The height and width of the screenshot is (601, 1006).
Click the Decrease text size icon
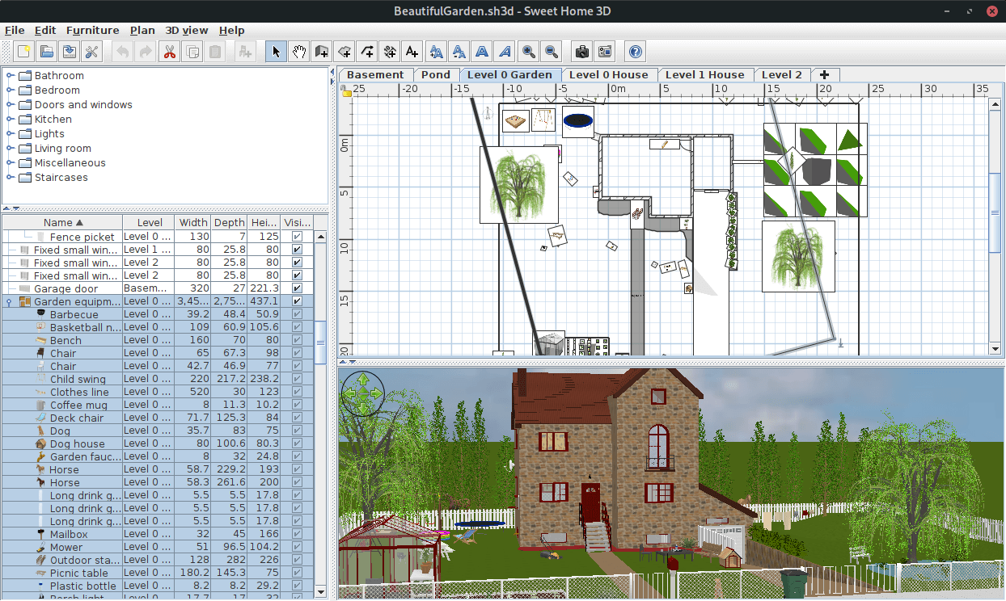tap(459, 52)
